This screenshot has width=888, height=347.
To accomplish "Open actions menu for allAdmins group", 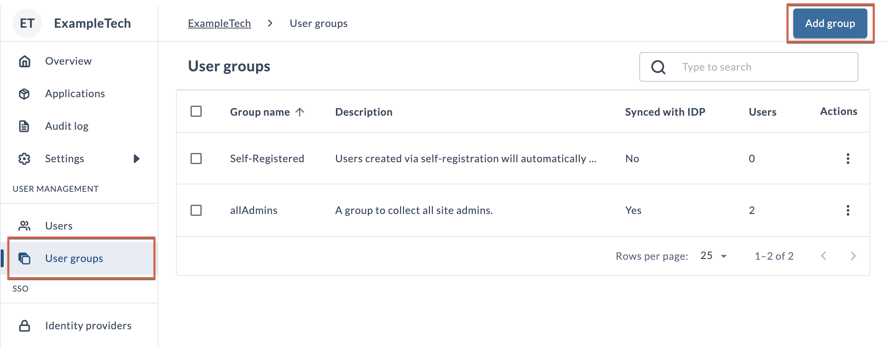I will (848, 210).
